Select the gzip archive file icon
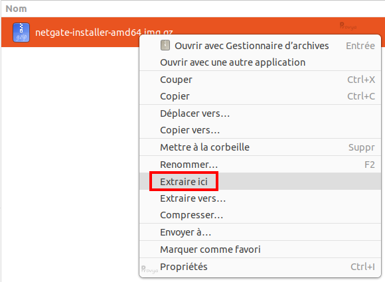The width and height of the screenshot is (385, 282). pos(21,33)
